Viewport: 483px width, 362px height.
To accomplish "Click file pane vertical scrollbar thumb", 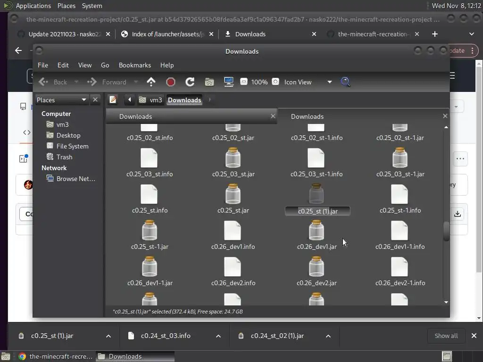I will coord(446,231).
